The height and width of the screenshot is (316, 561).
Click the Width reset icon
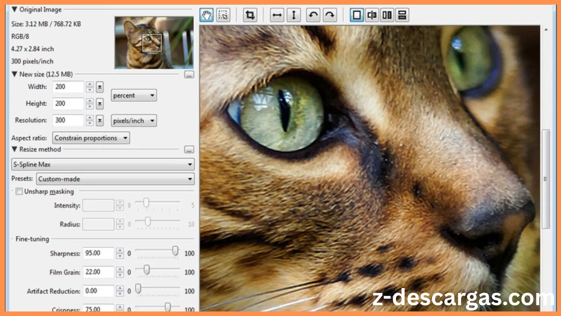(100, 87)
